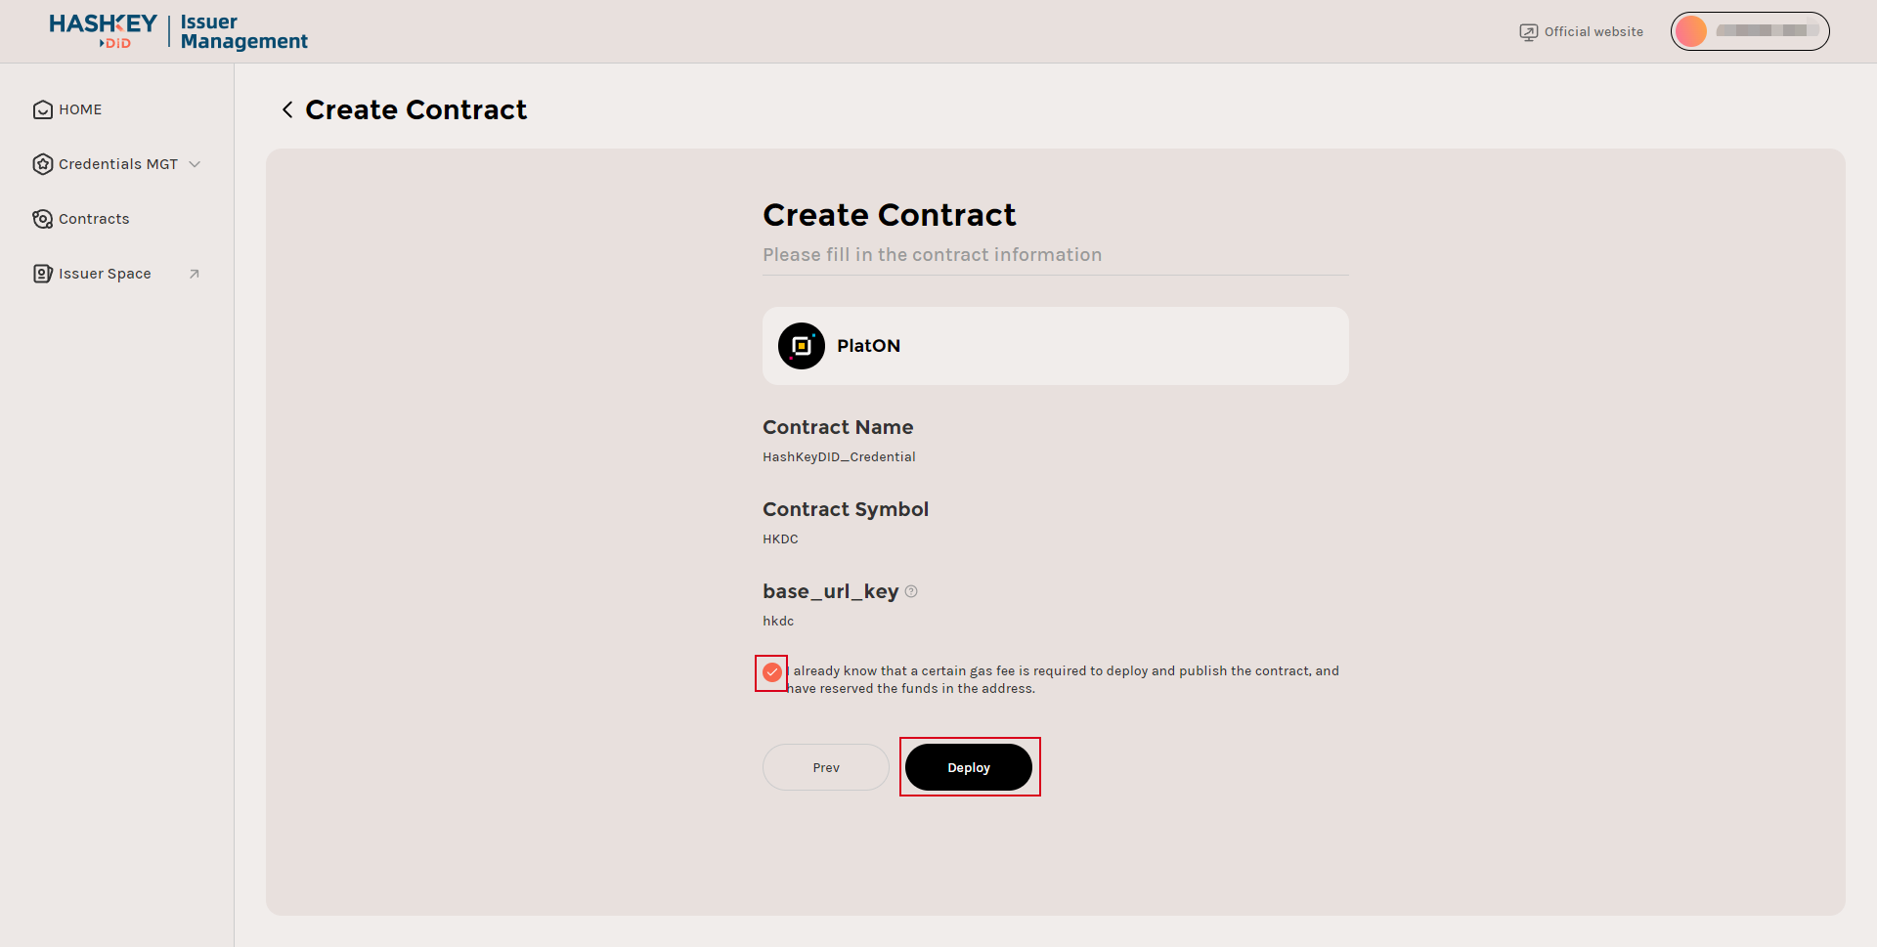
Task: Toggle the gas fee acknowledgement checkbox
Action: pyautogui.click(x=772, y=672)
